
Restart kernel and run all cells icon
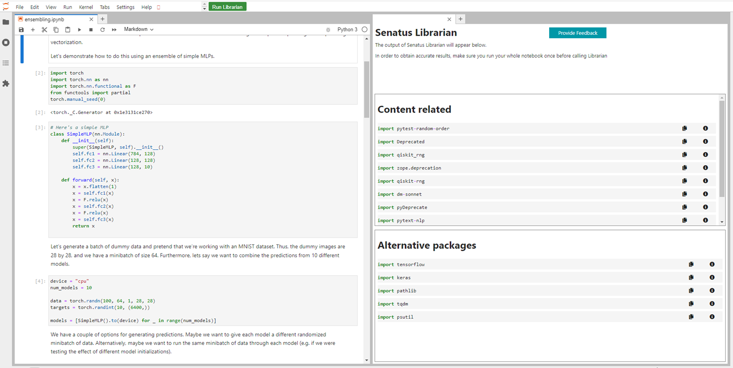(114, 30)
